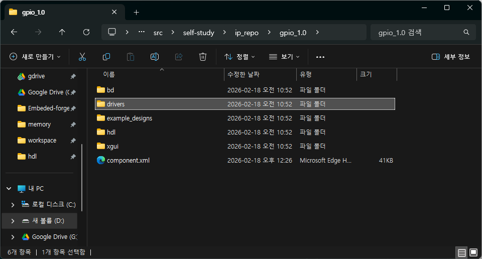Navigate up one folder level

point(62,32)
